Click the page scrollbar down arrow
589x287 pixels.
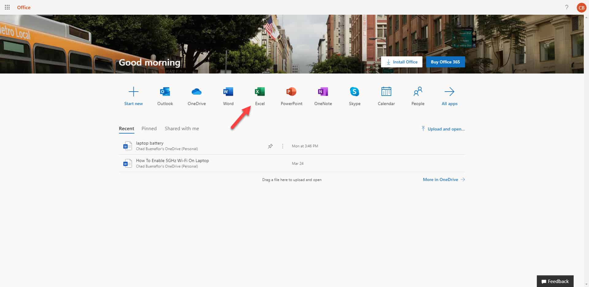point(586,285)
